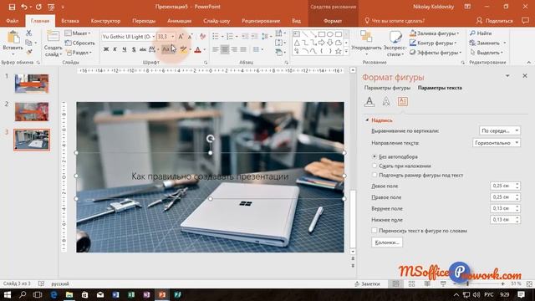Click the Поделиться share button
Screen dimensions: 535x301
(x=495, y=21)
